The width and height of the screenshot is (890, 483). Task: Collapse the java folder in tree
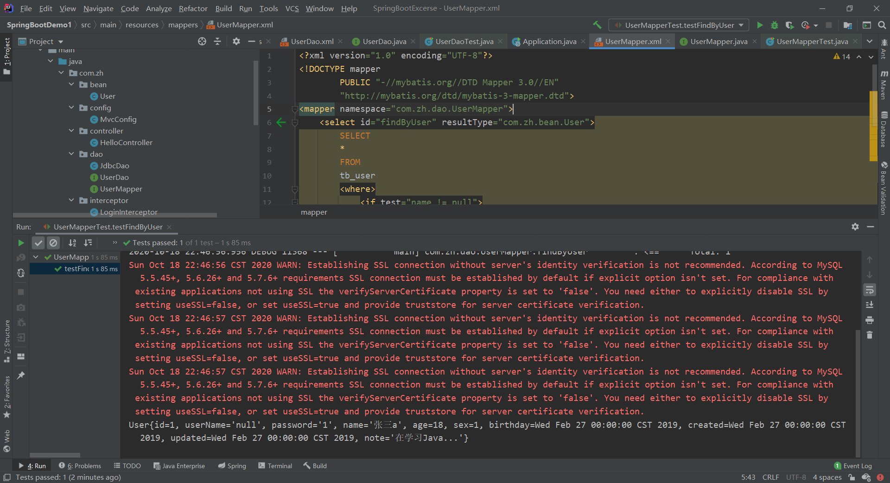pyautogui.click(x=51, y=61)
